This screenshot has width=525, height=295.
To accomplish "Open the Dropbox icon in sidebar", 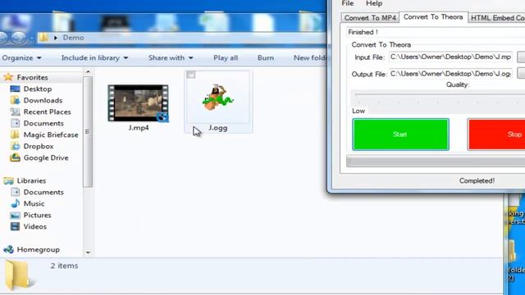I will (x=15, y=146).
